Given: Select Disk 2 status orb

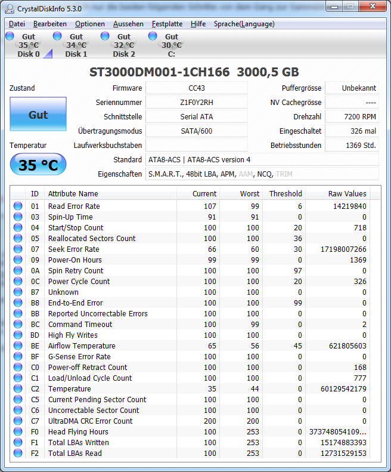Looking at the screenshot, I should coord(105,36).
